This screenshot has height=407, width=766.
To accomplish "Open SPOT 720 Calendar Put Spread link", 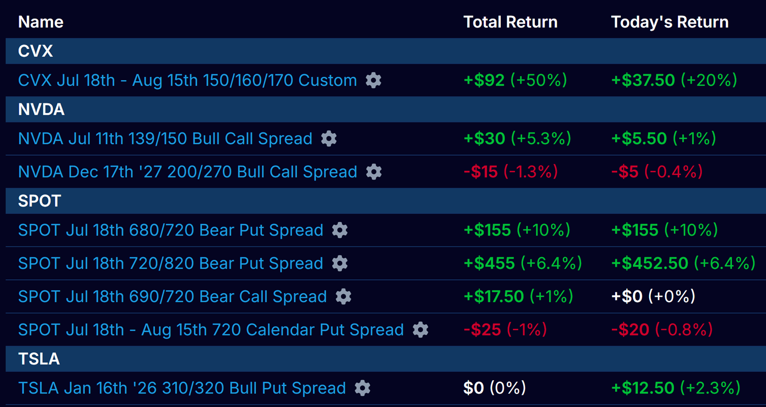I will tap(211, 330).
